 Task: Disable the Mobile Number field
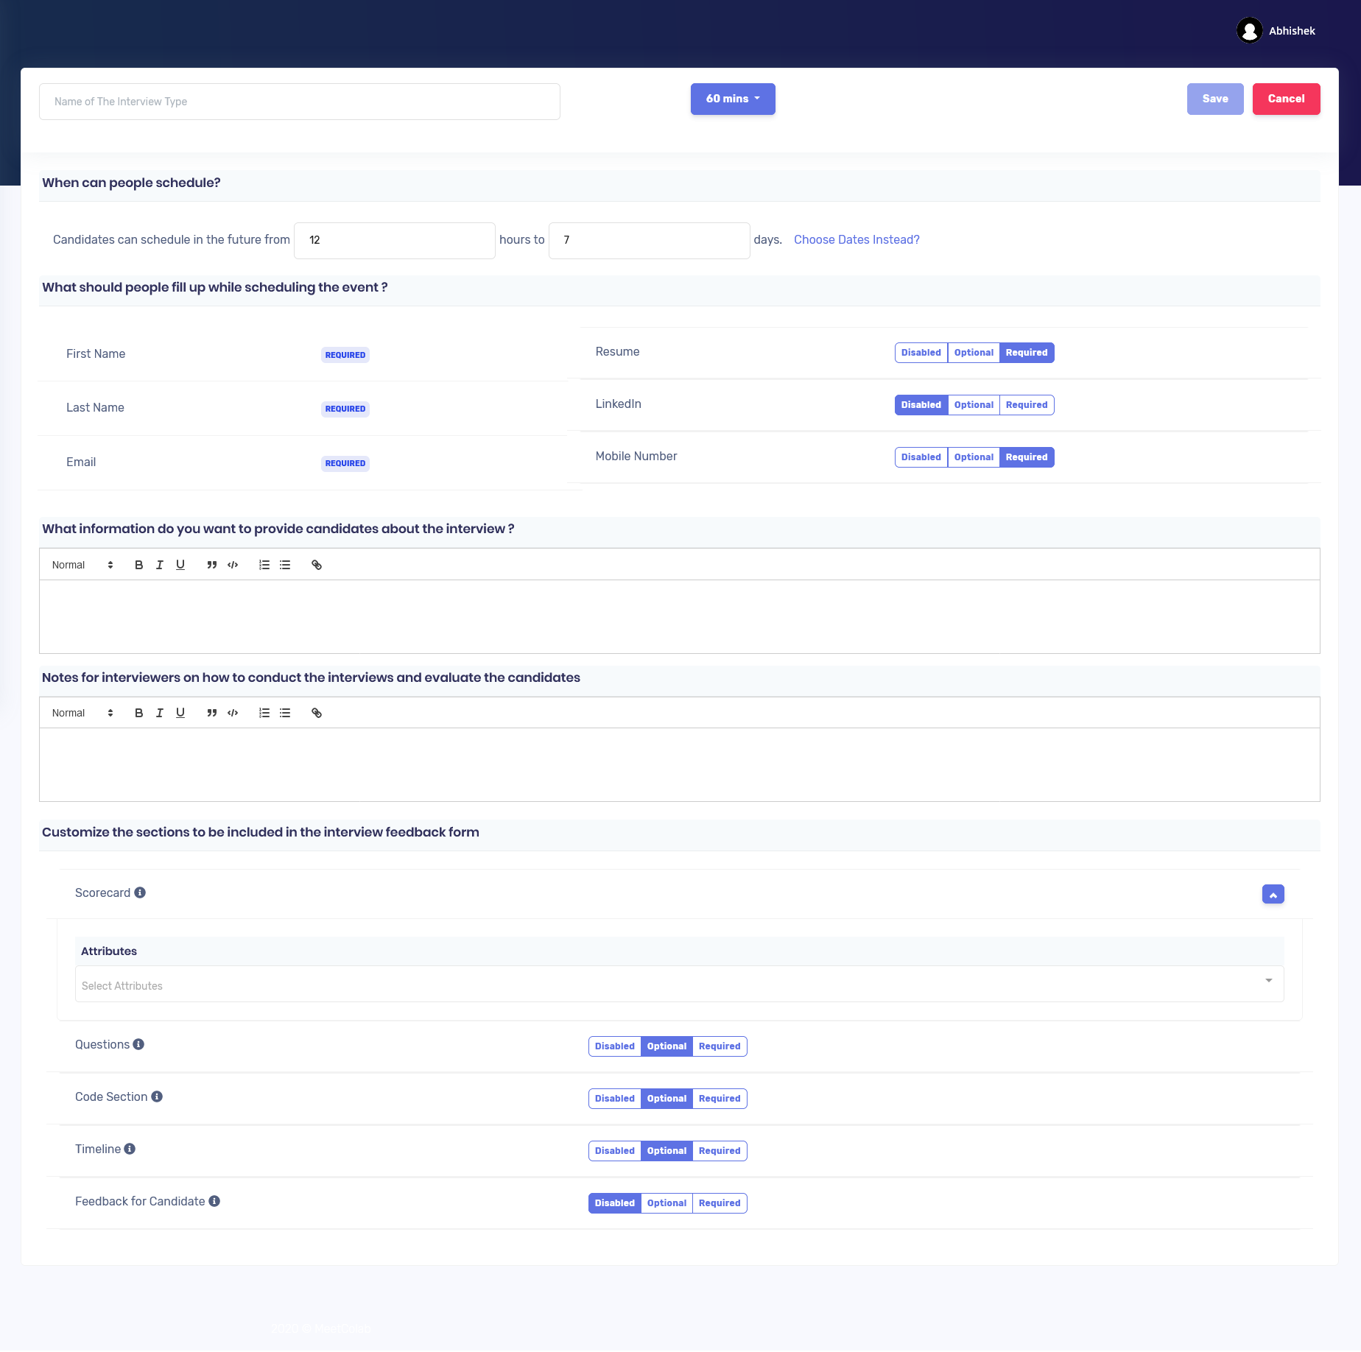(x=921, y=457)
